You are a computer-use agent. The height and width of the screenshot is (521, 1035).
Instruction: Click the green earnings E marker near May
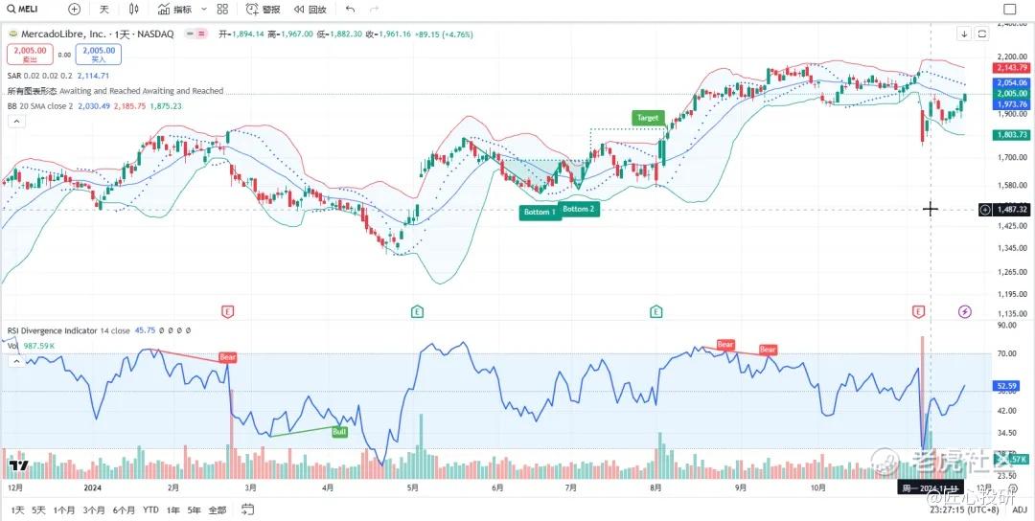pyautogui.click(x=417, y=311)
